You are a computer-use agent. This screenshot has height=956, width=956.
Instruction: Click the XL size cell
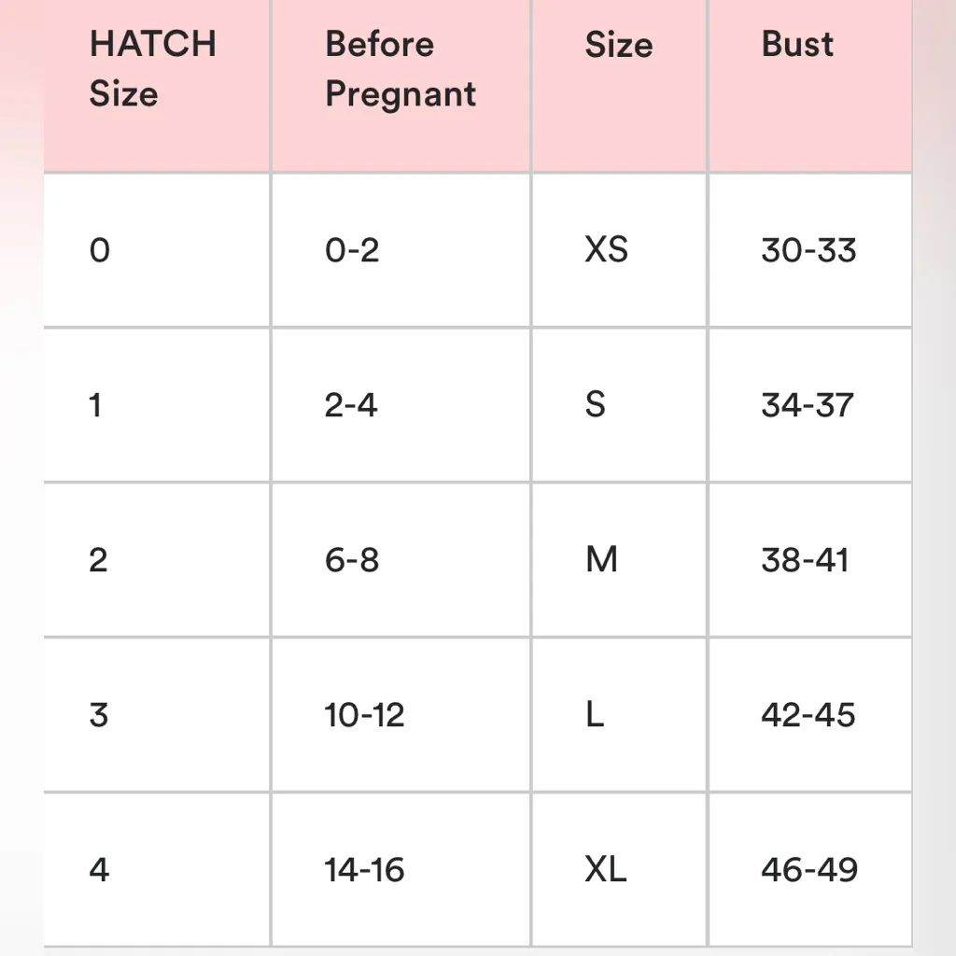[605, 870]
